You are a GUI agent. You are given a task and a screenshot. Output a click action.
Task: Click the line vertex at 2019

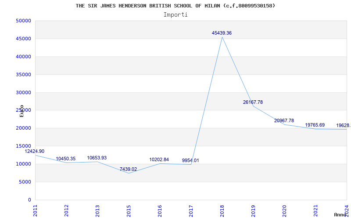[x=253, y=106]
